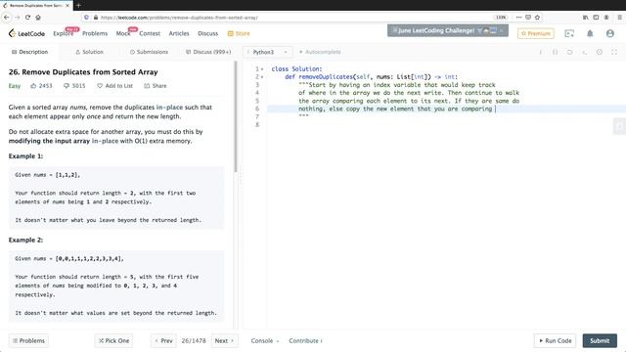This screenshot has width=626, height=352.
Task: Switch to the Discuss (999+) tab
Action: (x=208, y=52)
